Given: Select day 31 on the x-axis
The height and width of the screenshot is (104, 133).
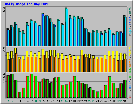Looking at the screenshot, I should click(125, 101).
